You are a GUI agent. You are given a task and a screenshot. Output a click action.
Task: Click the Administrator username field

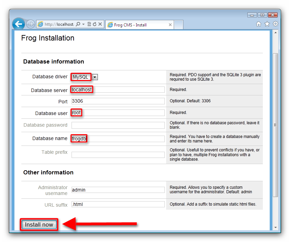click(118, 190)
